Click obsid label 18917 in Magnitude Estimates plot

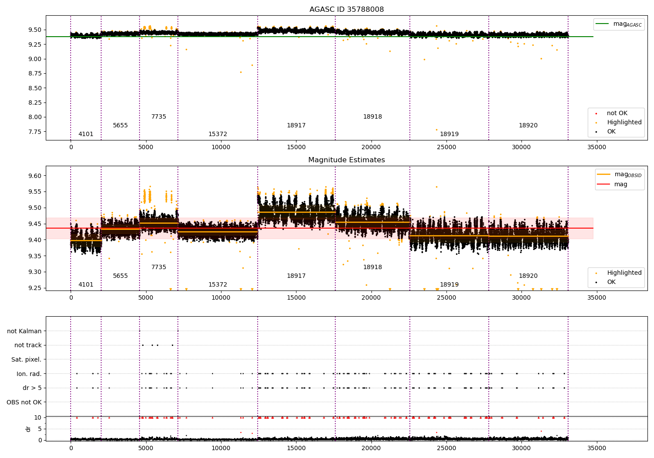[x=296, y=276]
